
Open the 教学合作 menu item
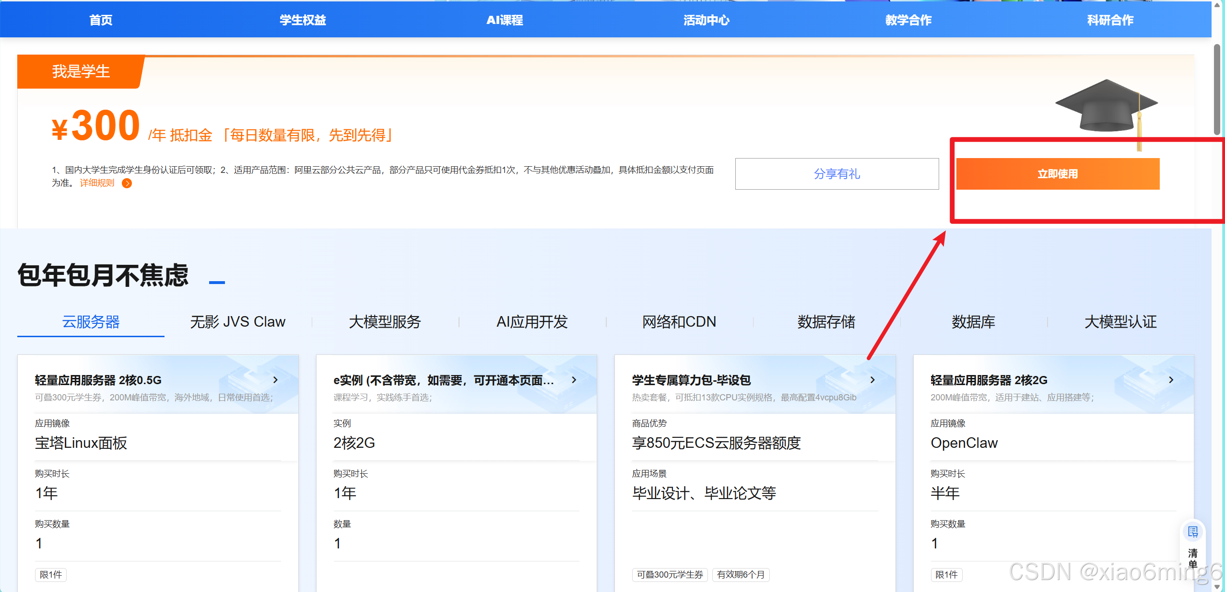point(908,20)
